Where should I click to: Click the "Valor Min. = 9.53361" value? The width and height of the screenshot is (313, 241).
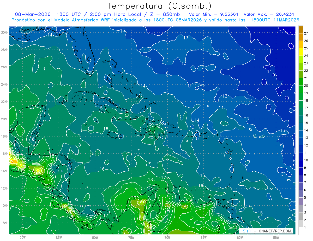tap(214, 14)
